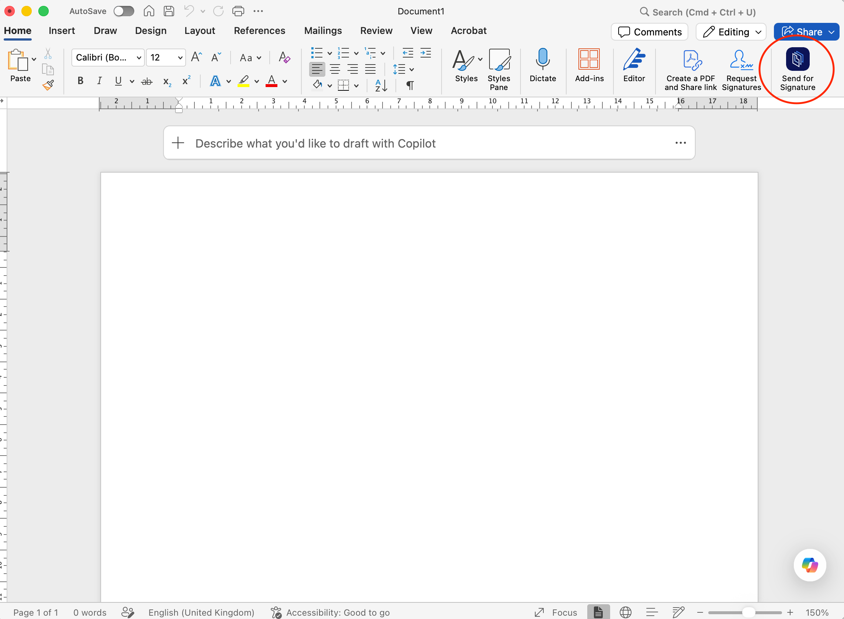Redo the last action

[x=218, y=11]
